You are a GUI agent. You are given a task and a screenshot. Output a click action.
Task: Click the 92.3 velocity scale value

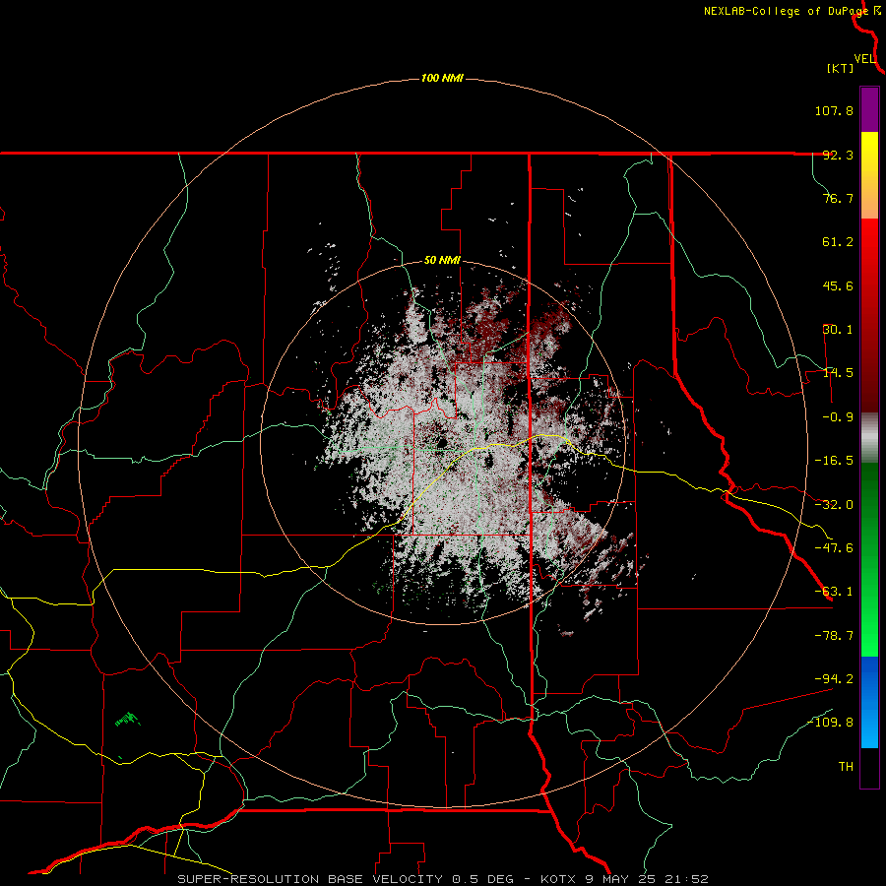point(838,155)
